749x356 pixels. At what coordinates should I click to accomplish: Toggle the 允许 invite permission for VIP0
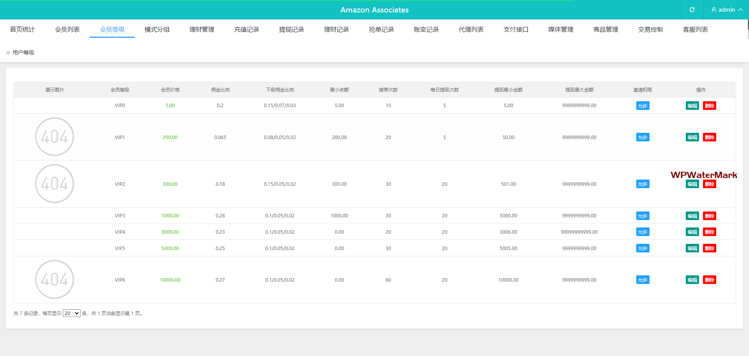(x=643, y=106)
